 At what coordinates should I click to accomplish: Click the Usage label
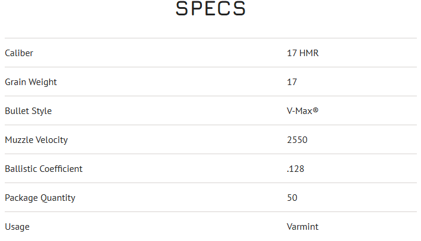17,227
